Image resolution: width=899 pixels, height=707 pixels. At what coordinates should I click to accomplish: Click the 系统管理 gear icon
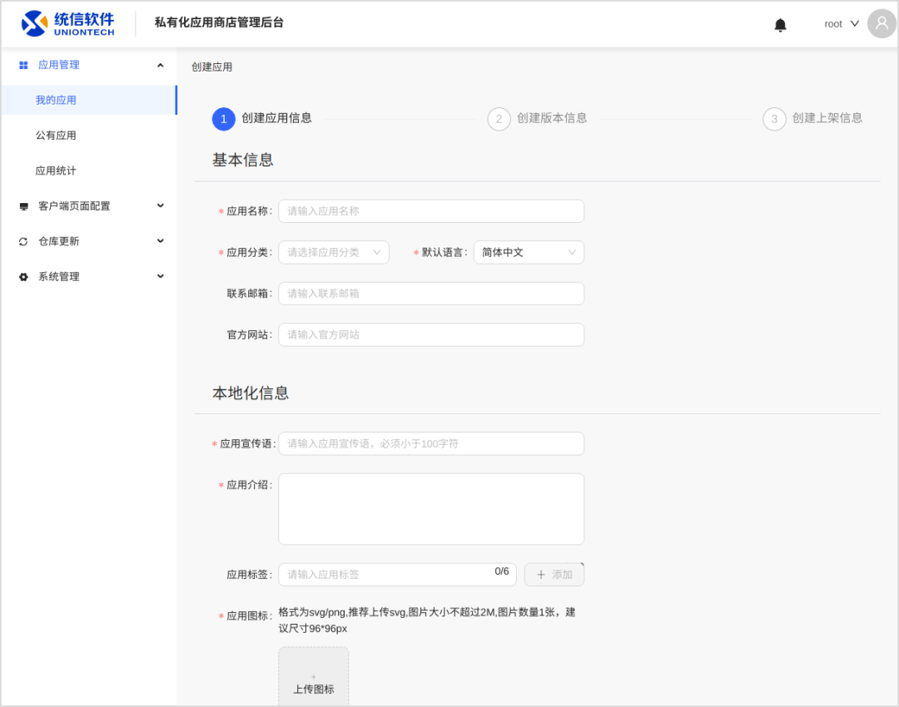tap(23, 277)
